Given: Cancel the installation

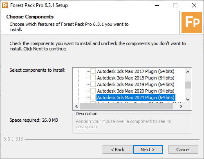Looking at the screenshot, I should tap(183, 150).
